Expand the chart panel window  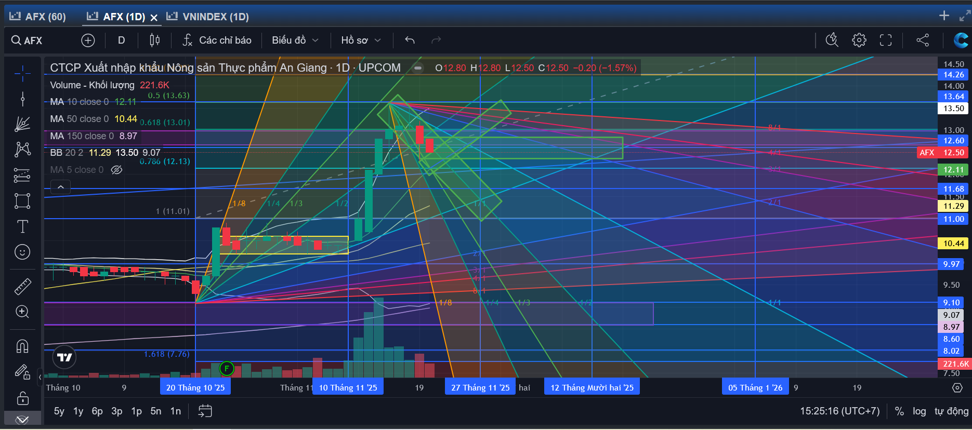(964, 16)
